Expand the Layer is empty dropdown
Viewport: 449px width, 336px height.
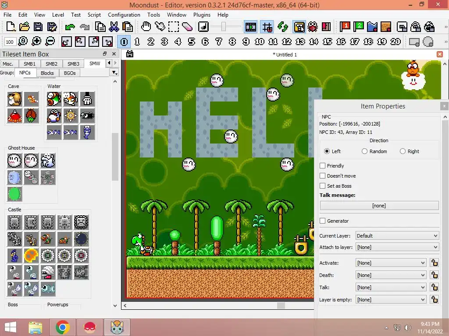[x=391, y=300]
